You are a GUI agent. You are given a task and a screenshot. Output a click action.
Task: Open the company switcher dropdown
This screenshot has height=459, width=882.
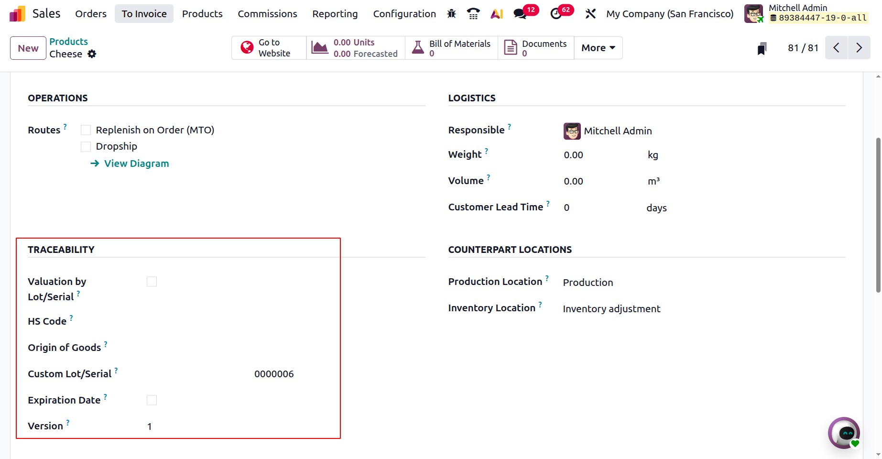[x=670, y=14]
